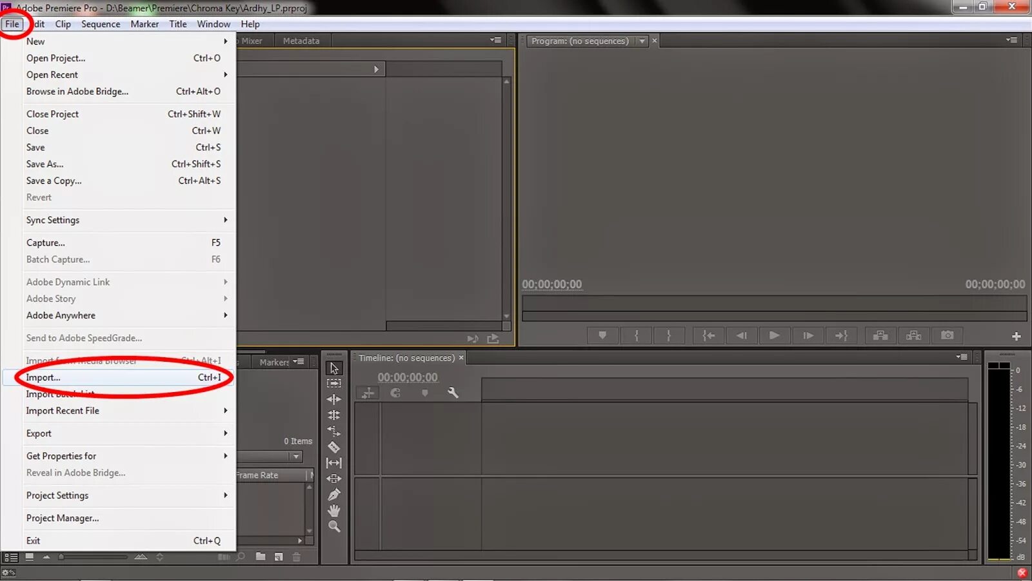
Task: Click New Bin folder icon
Action: [261, 556]
